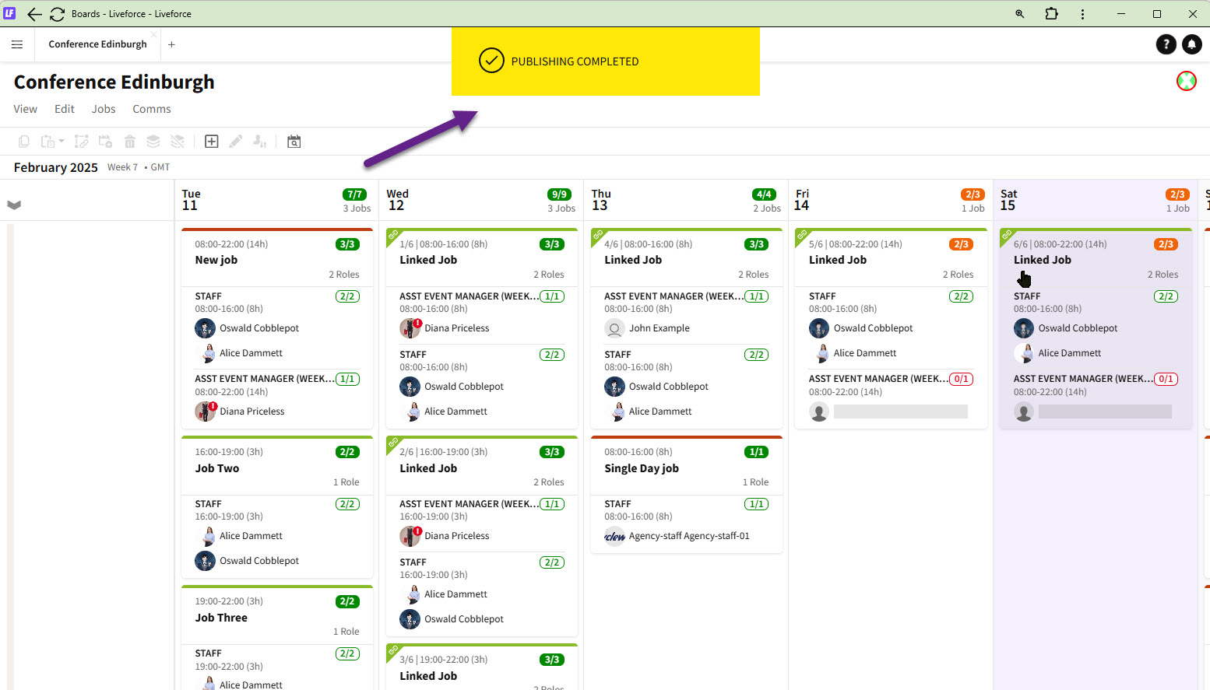Open the Comms menu
The height and width of the screenshot is (690, 1210).
(151, 110)
